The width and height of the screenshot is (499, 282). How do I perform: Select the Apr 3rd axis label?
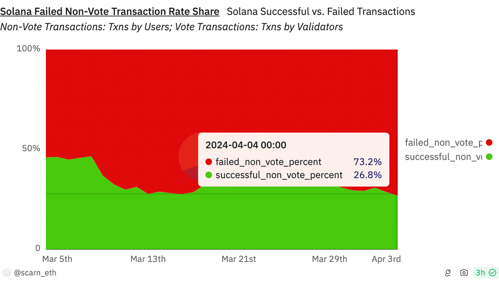[386, 259]
